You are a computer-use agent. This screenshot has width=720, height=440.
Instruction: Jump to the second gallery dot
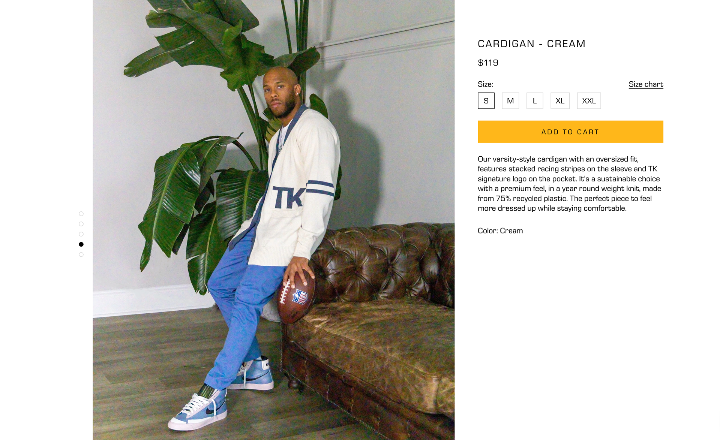click(x=81, y=224)
